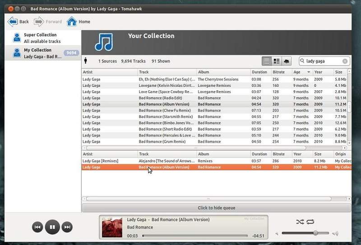Pause the current playback
The height and width of the screenshot is (245, 361).
(52, 227)
